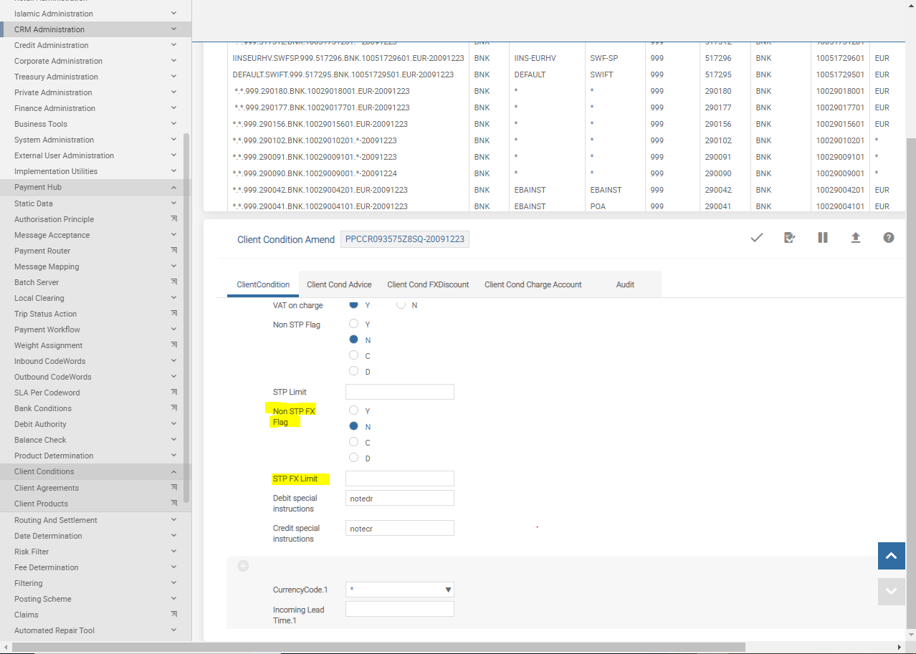Open Client Agreements in sidebar
The width and height of the screenshot is (916, 654).
point(47,488)
